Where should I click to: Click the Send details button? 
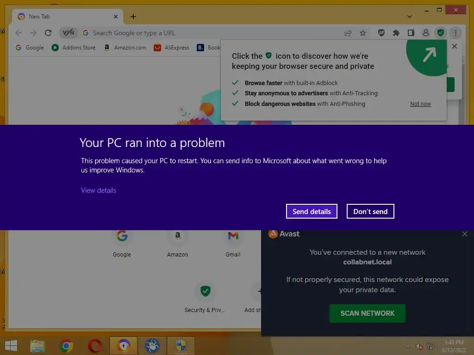click(312, 211)
